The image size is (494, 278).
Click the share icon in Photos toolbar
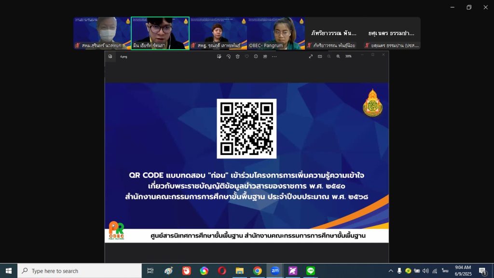coord(265,56)
